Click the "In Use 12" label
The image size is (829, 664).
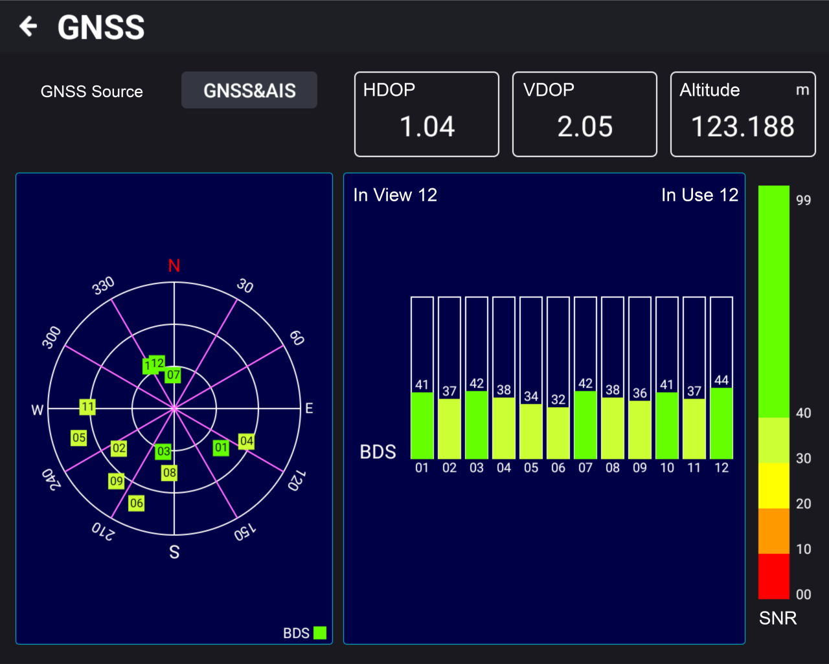[x=699, y=195]
